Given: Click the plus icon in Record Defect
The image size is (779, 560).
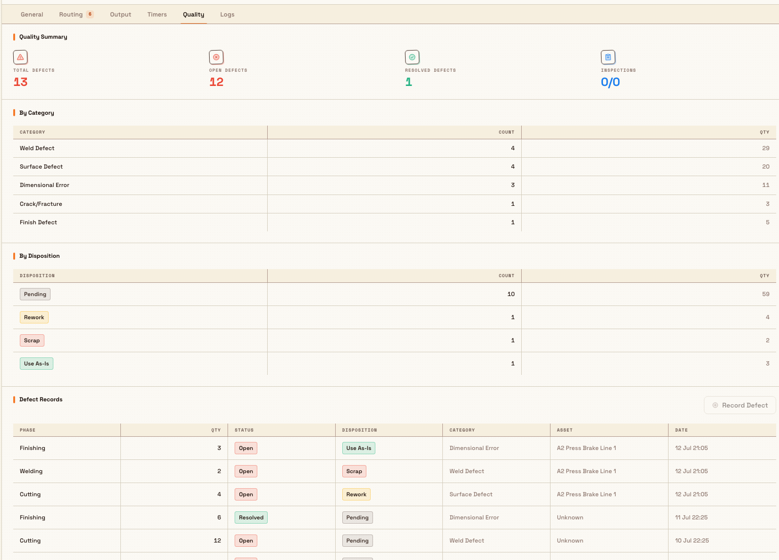Looking at the screenshot, I should coord(715,405).
